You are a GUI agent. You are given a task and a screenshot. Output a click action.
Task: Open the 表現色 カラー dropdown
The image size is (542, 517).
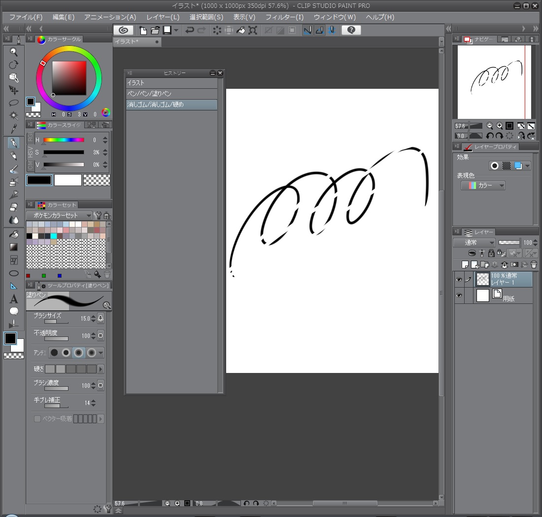tap(483, 185)
